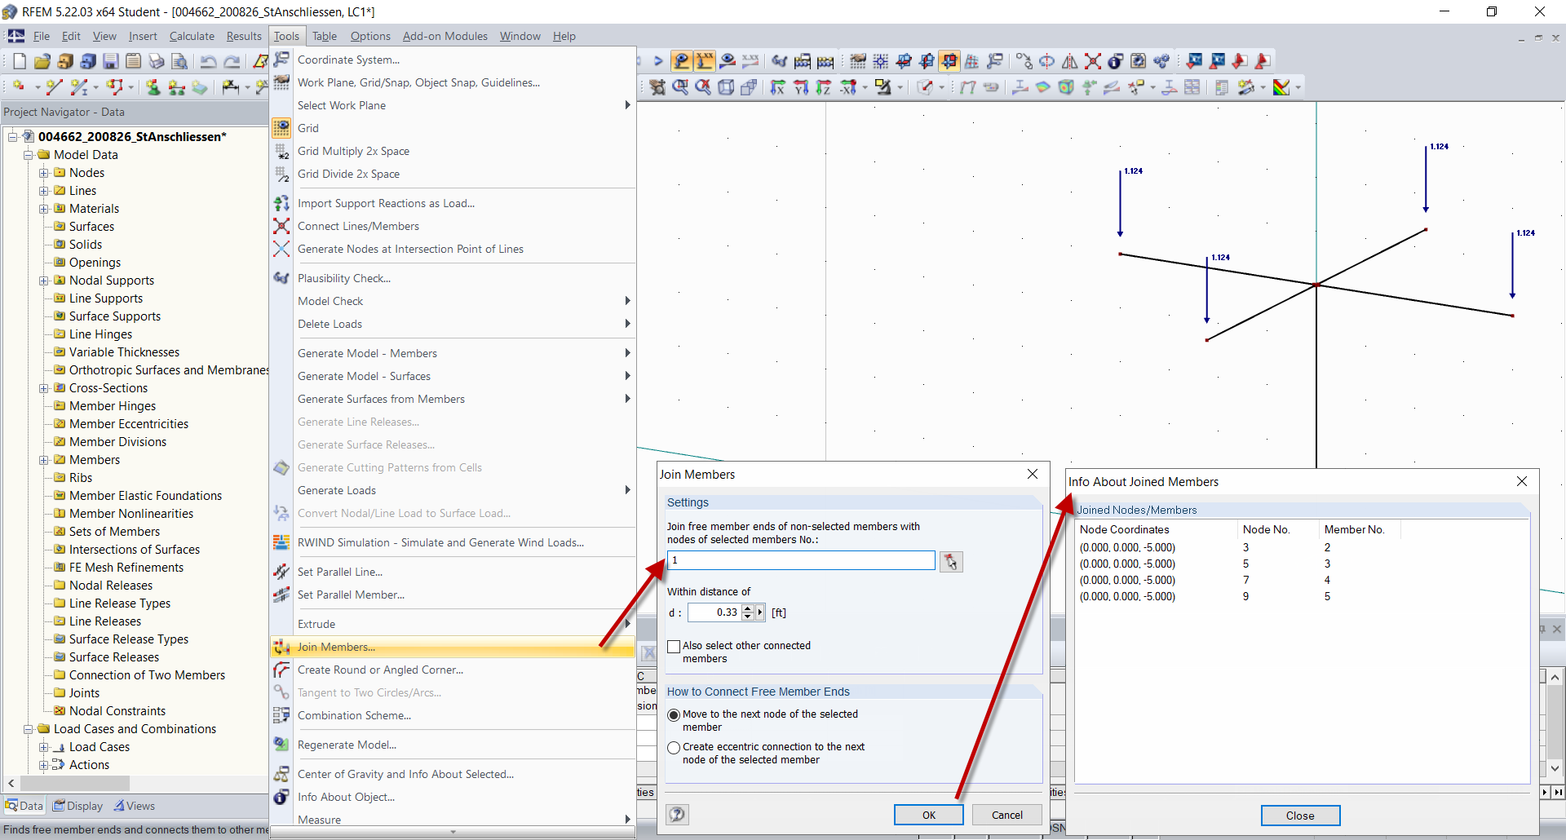Click the New Model toolbar icon
Image resolution: width=1566 pixels, height=840 pixels.
(20, 61)
